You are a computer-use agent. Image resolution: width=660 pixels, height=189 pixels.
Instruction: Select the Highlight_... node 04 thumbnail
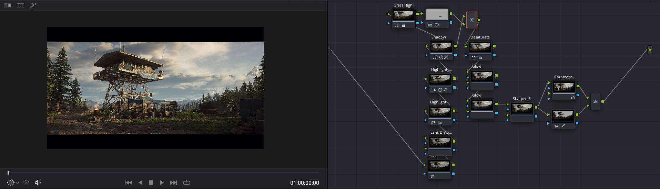(x=440, y=79)
